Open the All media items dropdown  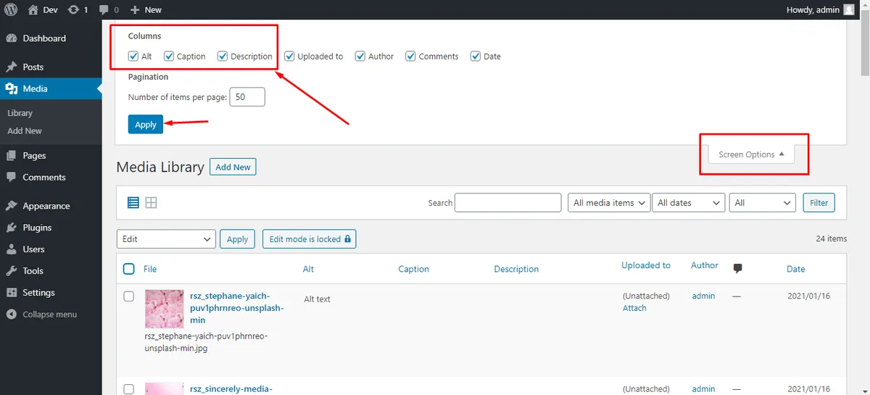pos(609,203)
